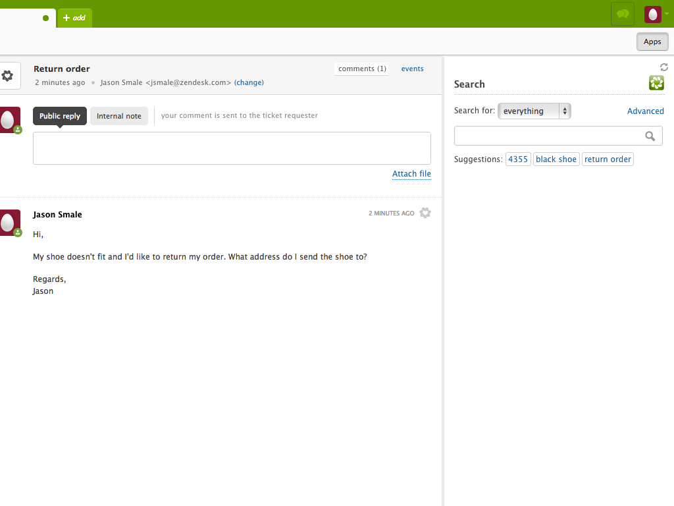Open the comments (1) tab

tap(361, 69)
